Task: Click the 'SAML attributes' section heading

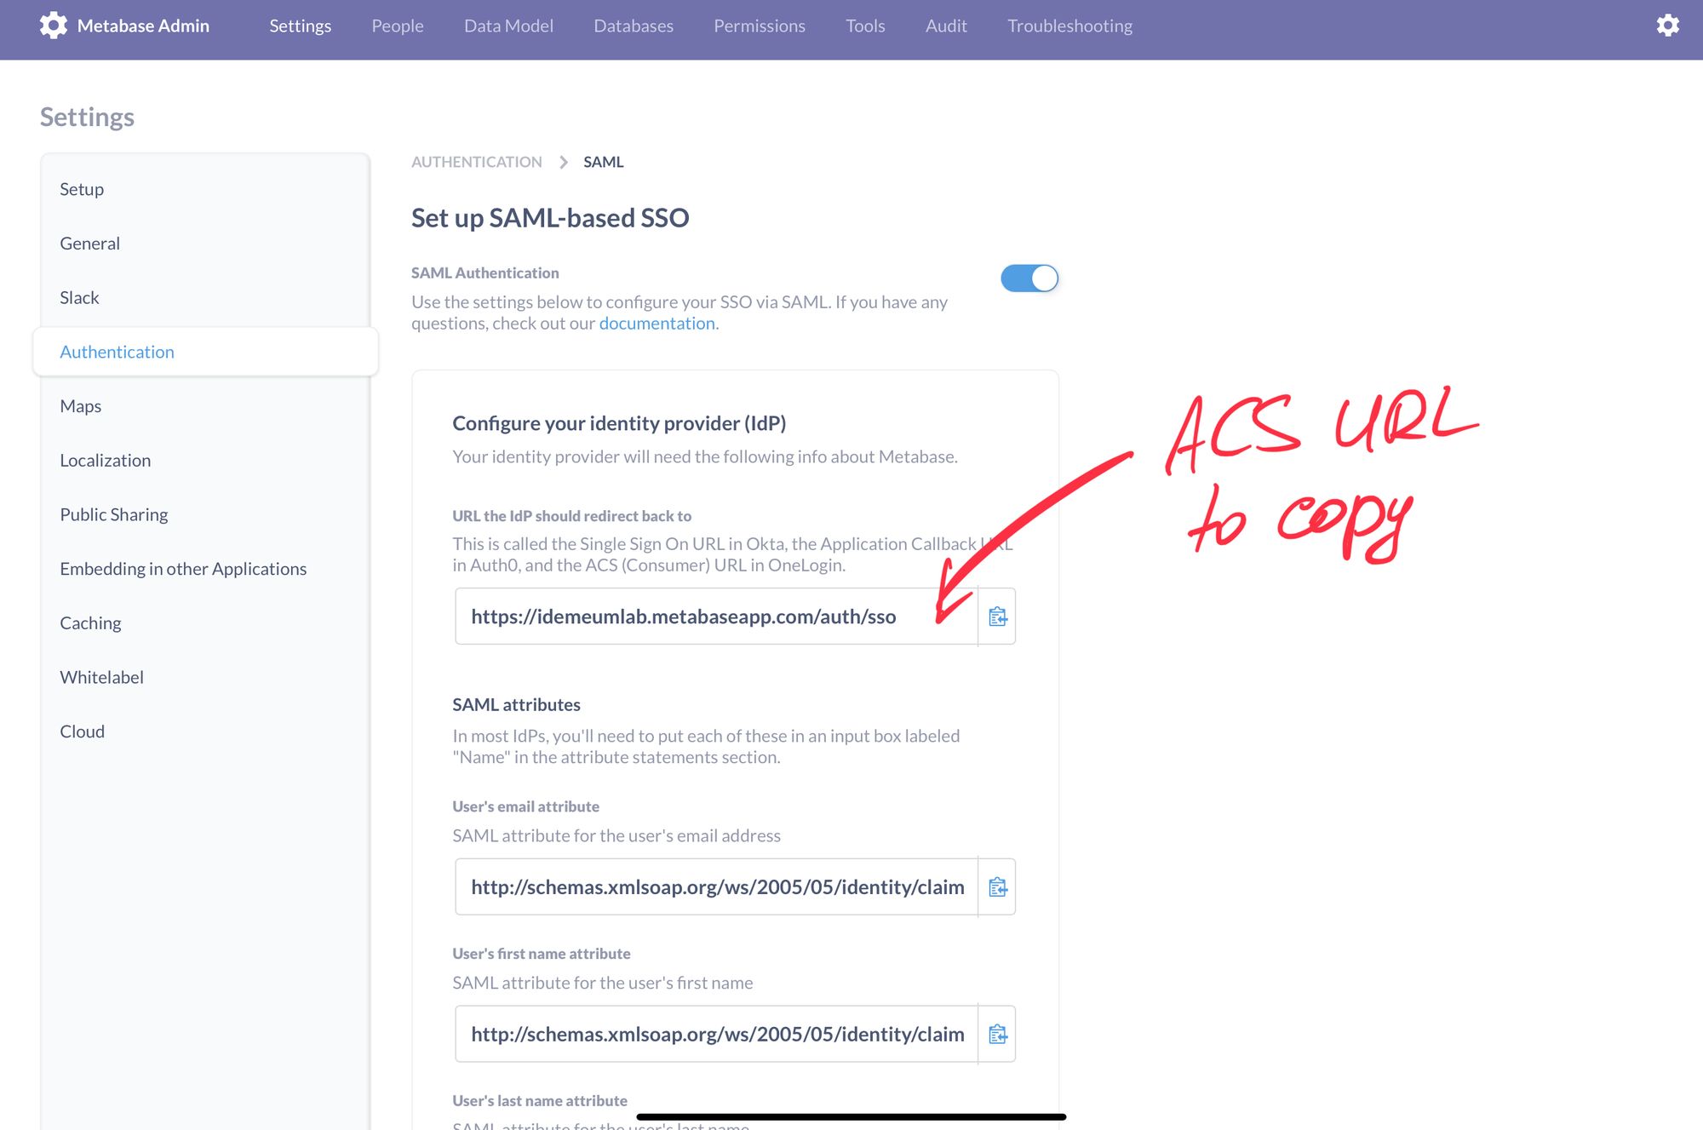Action: [516, 705]
